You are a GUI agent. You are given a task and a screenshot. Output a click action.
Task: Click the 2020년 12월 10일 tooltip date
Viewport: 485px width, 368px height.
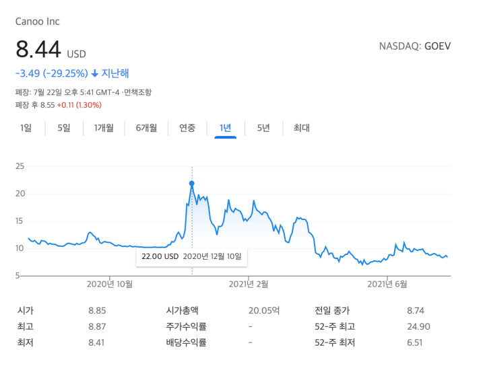(212, 256)
